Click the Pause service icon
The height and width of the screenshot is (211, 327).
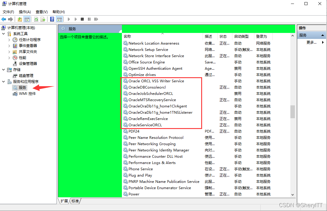point(89,19)
